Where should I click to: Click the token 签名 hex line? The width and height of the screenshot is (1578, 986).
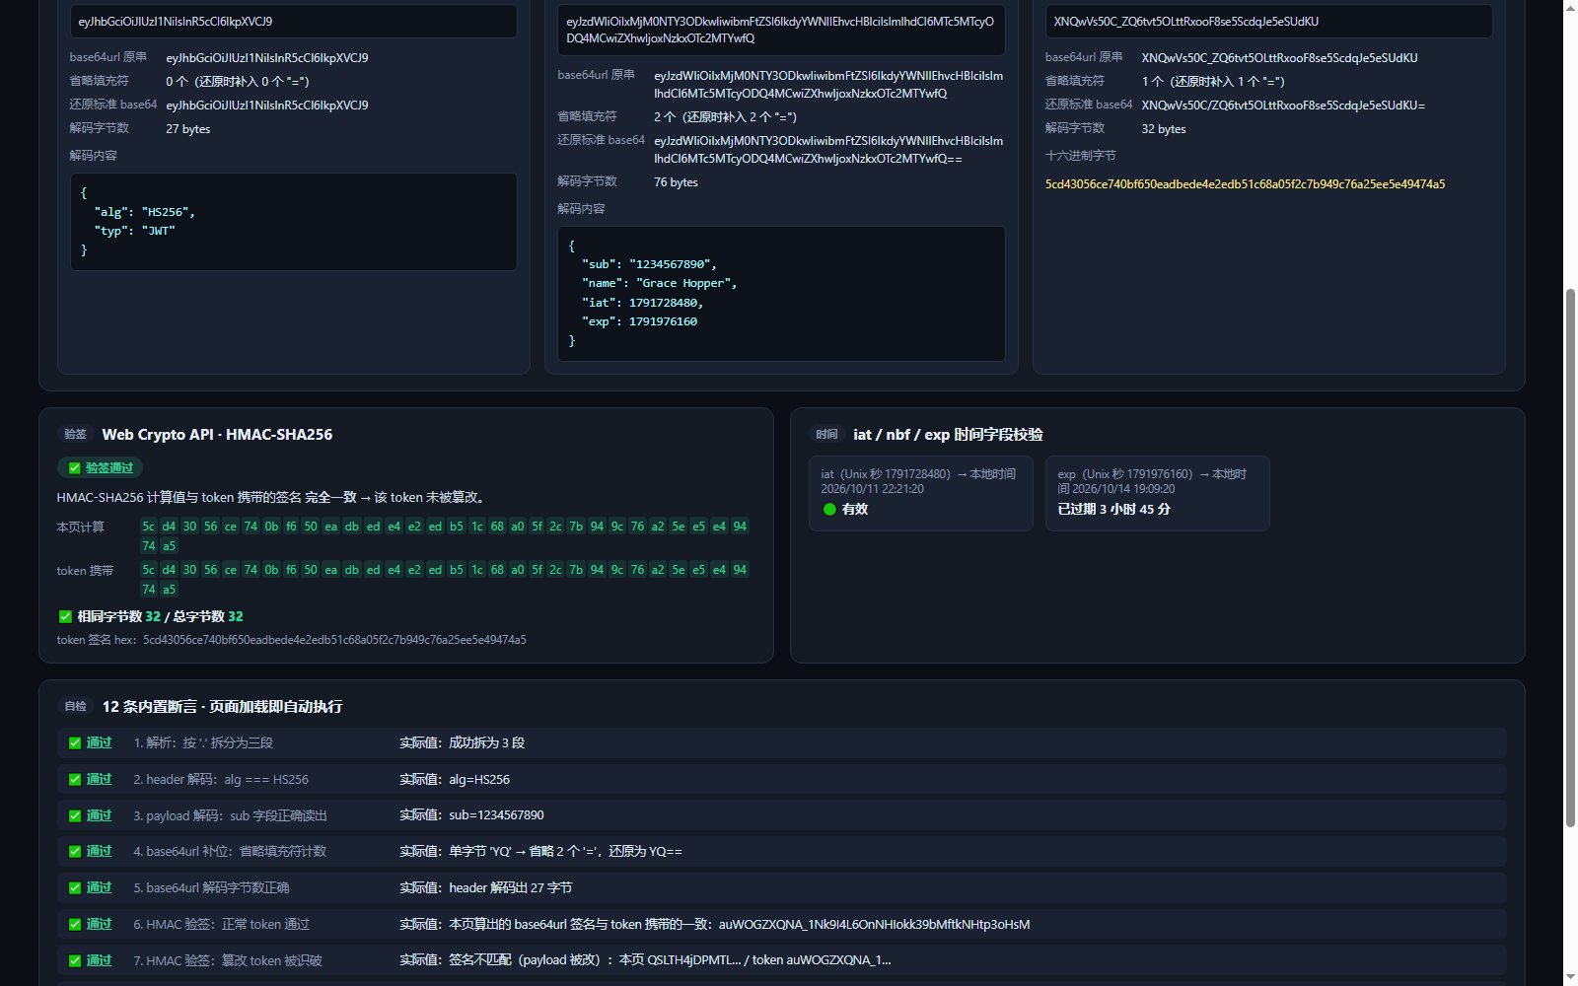click(292, 640)
